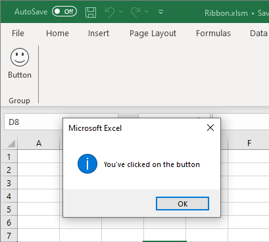Switch to the Home tab
This screenshot has width=269, height=242.
[x=57, y=34]
